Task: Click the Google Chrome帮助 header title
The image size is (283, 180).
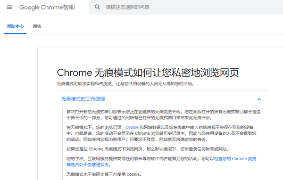Action: pyautogui.click(x=47, y=8)
